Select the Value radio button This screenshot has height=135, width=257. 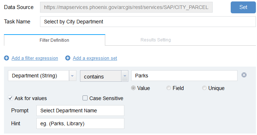pos(133,88)
